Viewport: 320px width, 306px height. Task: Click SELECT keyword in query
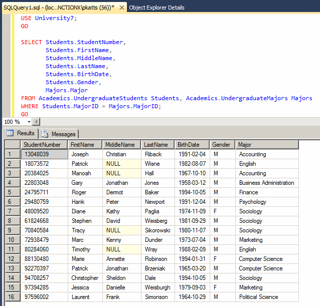(31, 42)
